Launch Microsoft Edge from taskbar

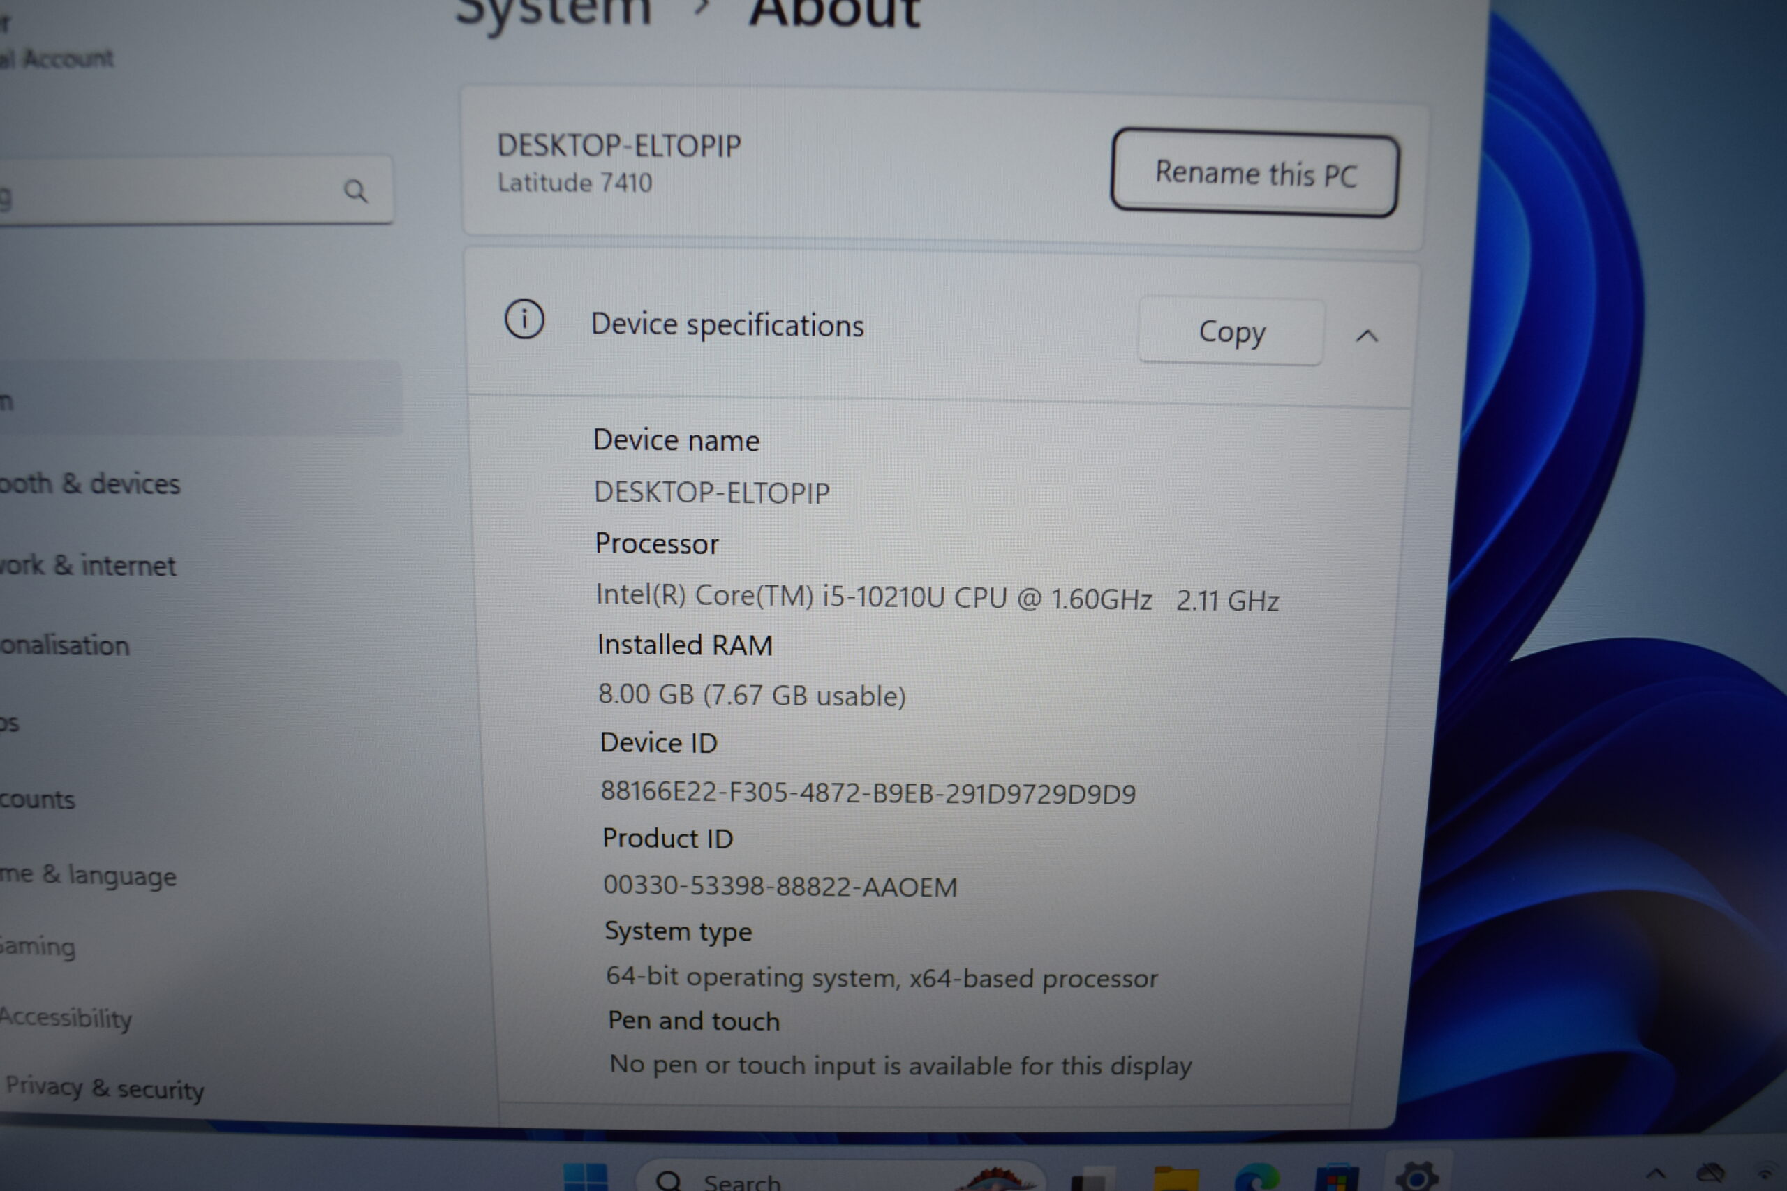pos(1257,1177)
